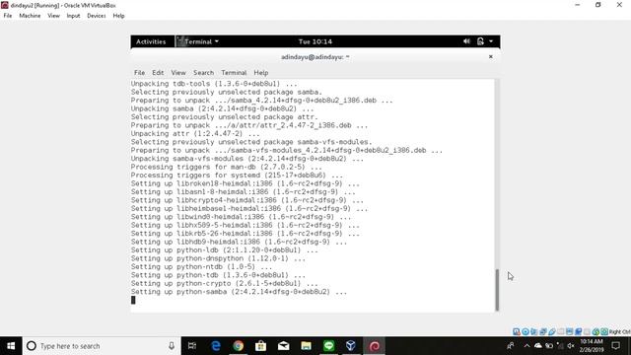This screenshot has height=355, width=631.
Task: Close the adindayu terminal window
Action: tap(491, 57)
